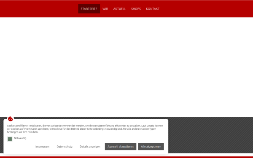Click the Auswahl akzeptieren button
The height and width of the screenshot is (158, 253).
pos(121,147)
